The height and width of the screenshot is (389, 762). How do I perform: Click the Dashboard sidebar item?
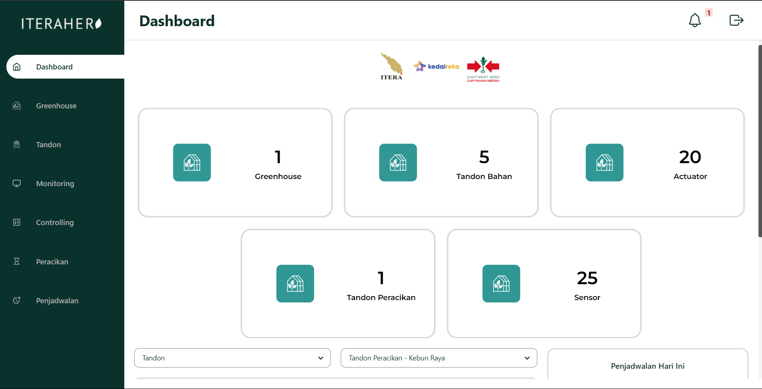click(x=54, y=67)
